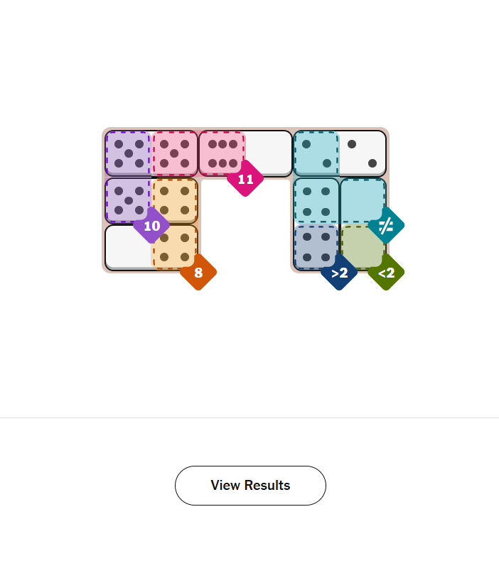Click the blue four-pip domino half
Viewport: 499px width, 568px height.
(x=316, y=246)
